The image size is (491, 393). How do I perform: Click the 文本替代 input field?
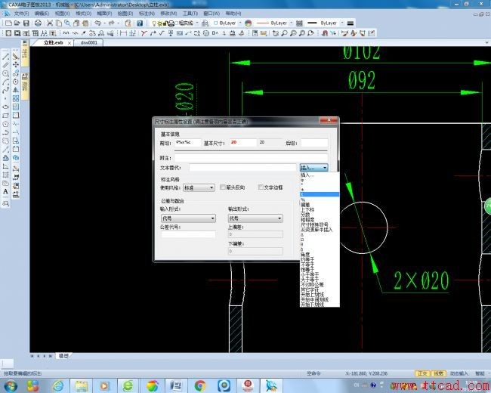(242, 167)
